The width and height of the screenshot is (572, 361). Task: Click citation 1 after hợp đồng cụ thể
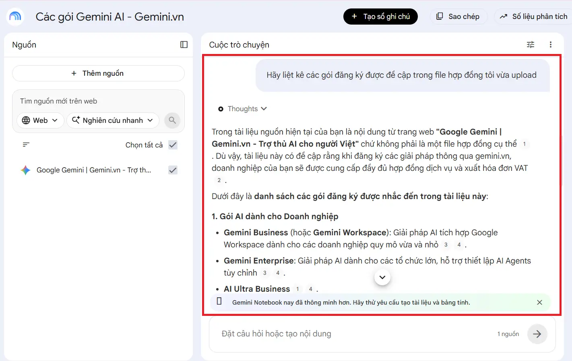click(524, 144)
